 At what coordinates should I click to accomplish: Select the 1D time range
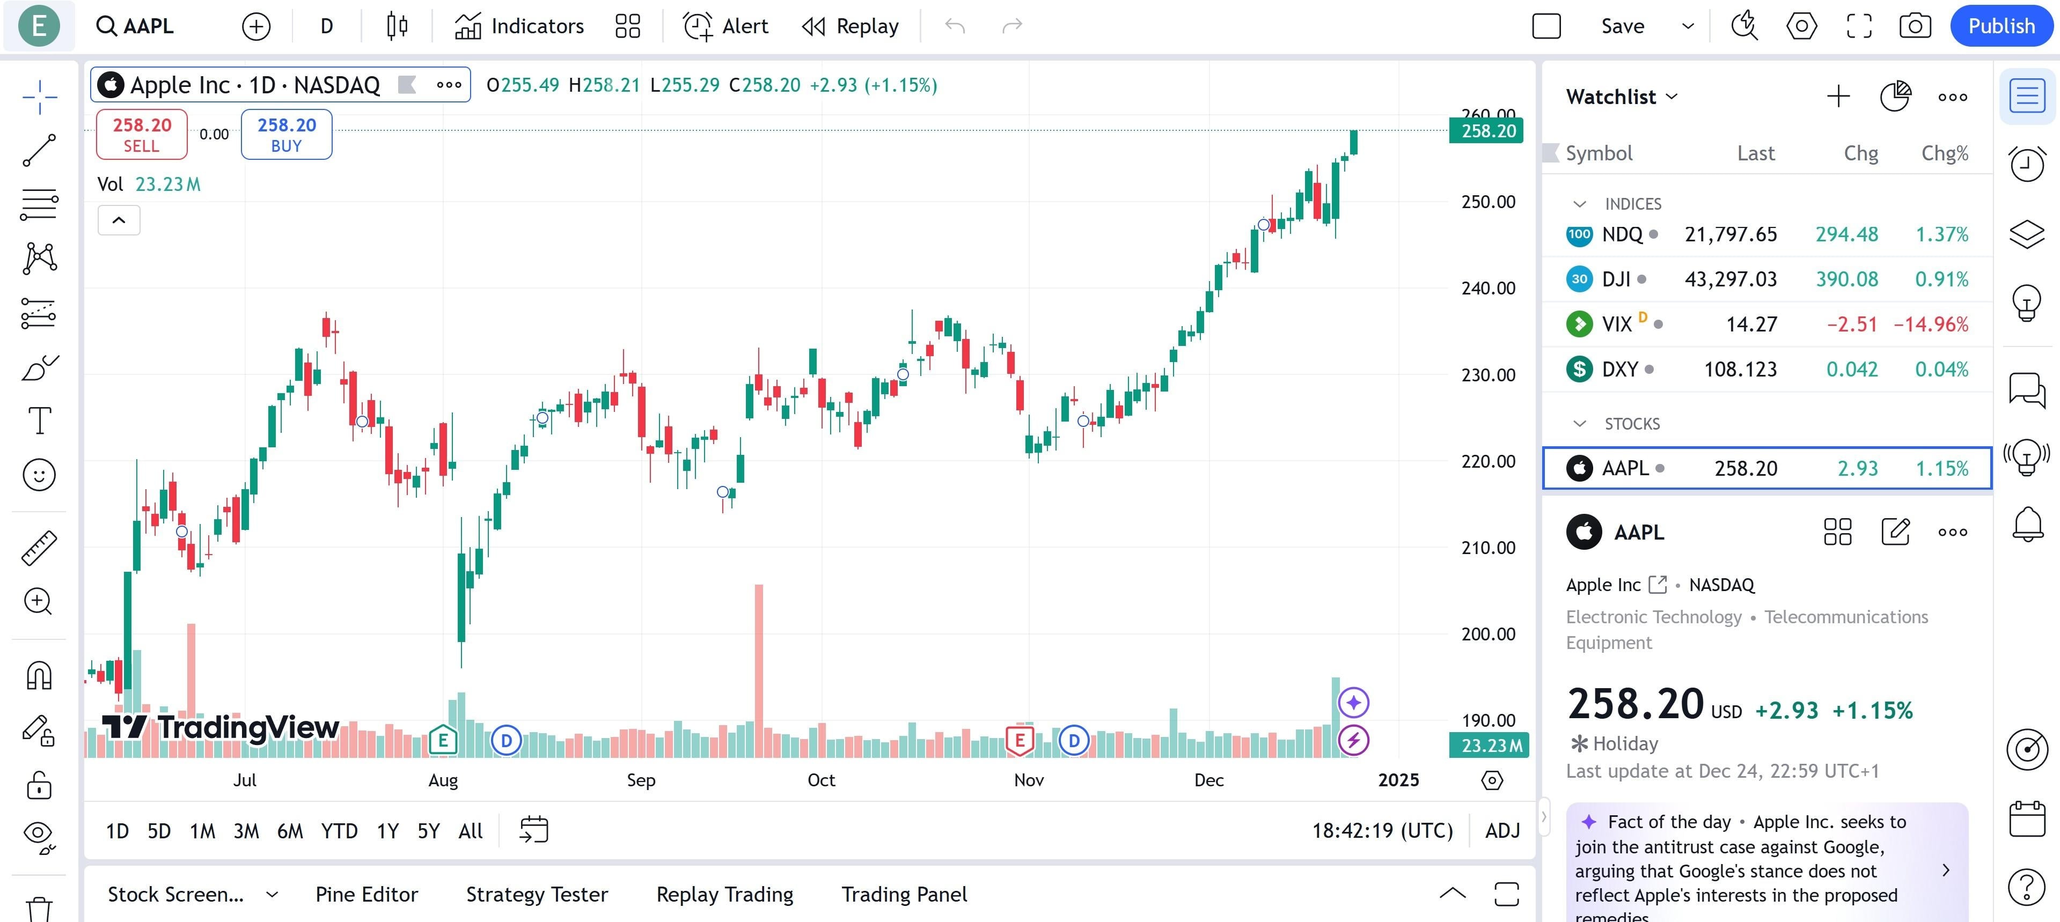pos(118,831)
